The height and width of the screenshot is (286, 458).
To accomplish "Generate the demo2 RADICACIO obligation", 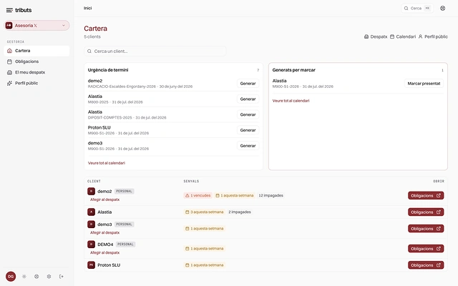I will [248, 84].
